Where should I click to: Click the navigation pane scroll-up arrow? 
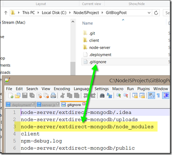coord(73,22)
